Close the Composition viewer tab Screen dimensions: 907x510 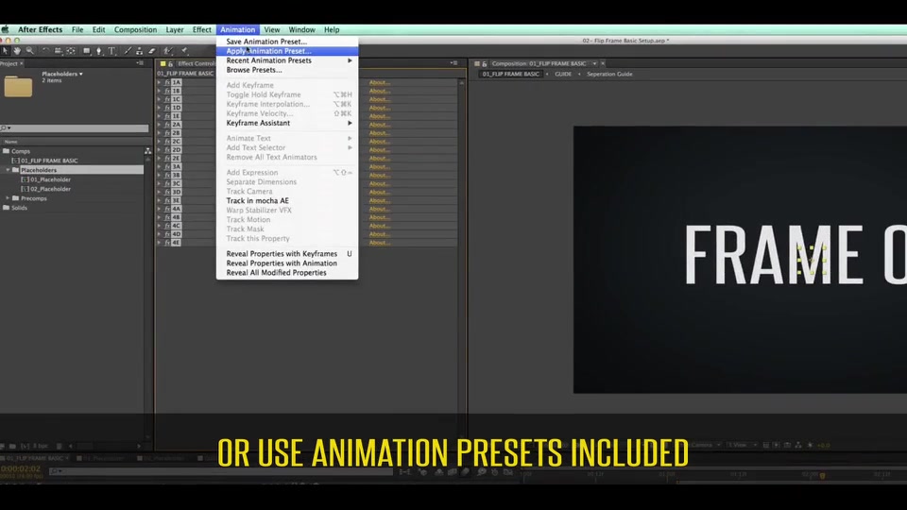coord(603,63)
